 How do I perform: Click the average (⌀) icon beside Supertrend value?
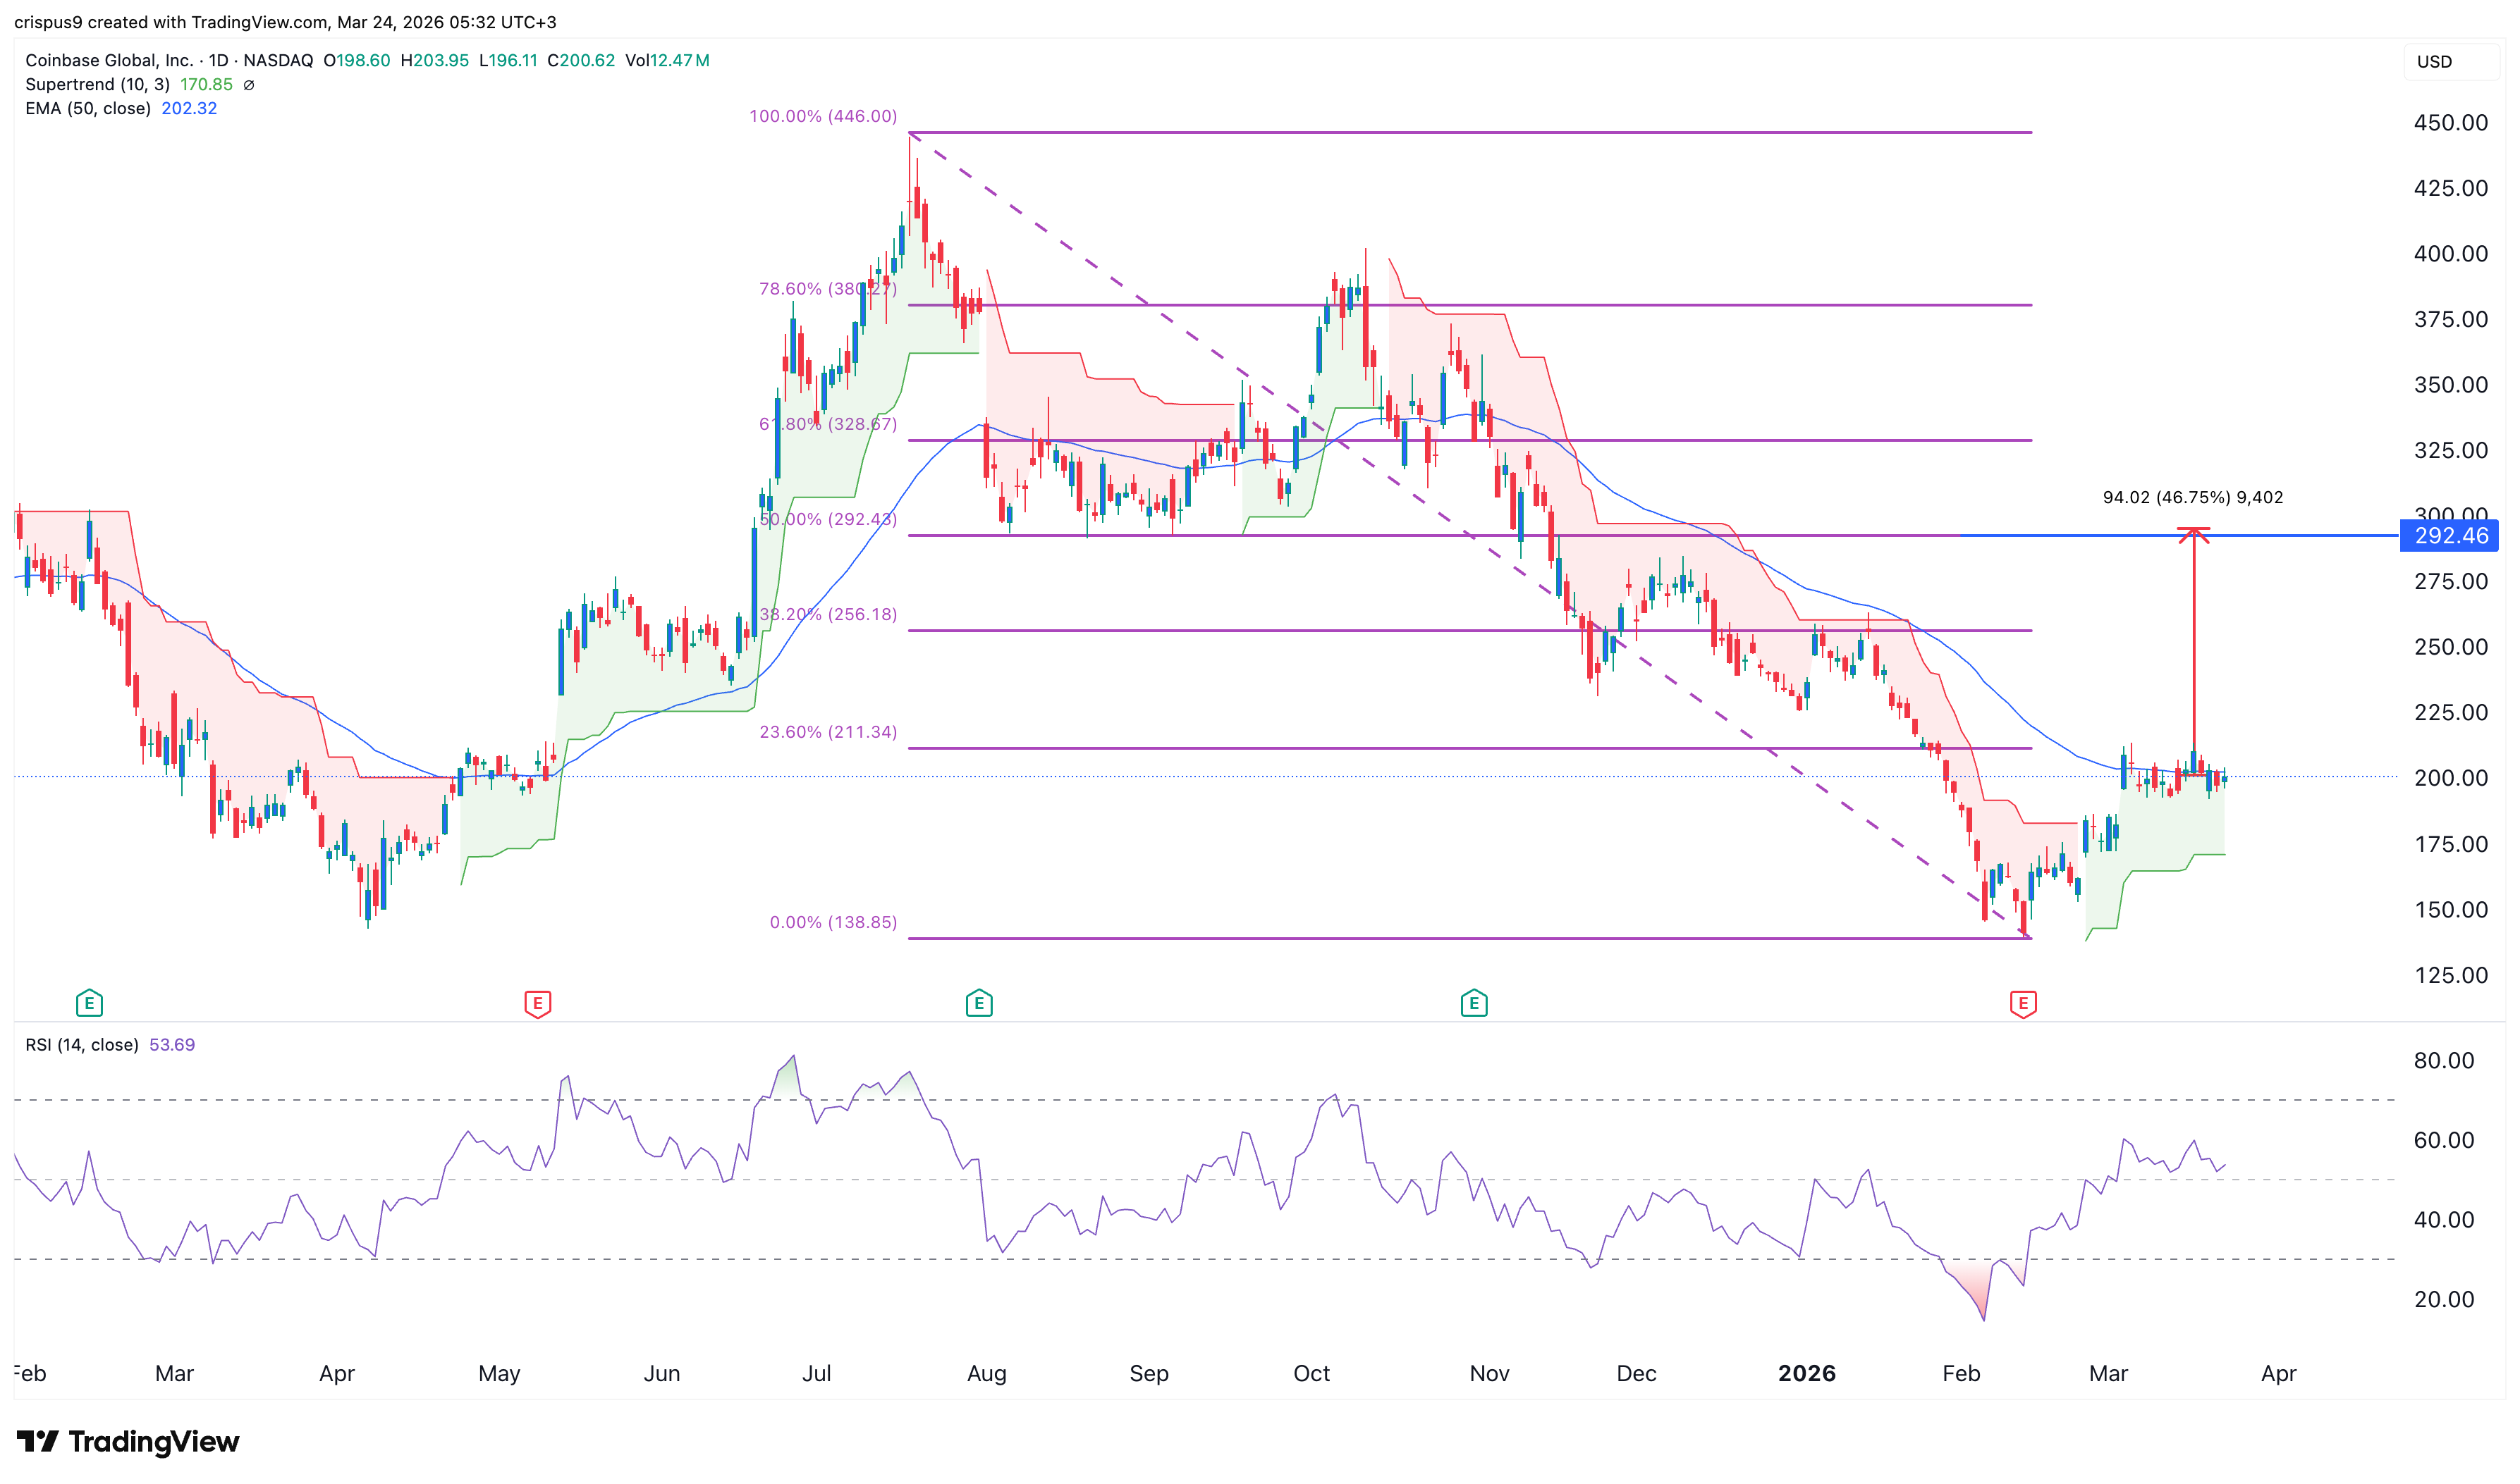pyautogui.click(x=248, y=85)
